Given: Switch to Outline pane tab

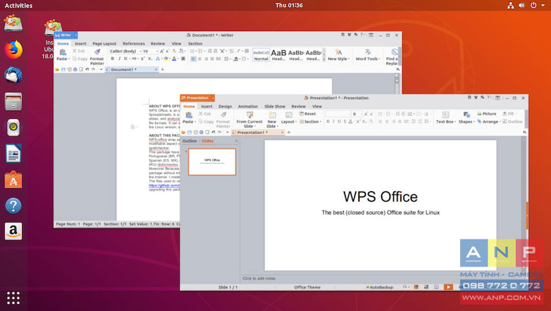Looking at the screenshot, I should [189, 141].
